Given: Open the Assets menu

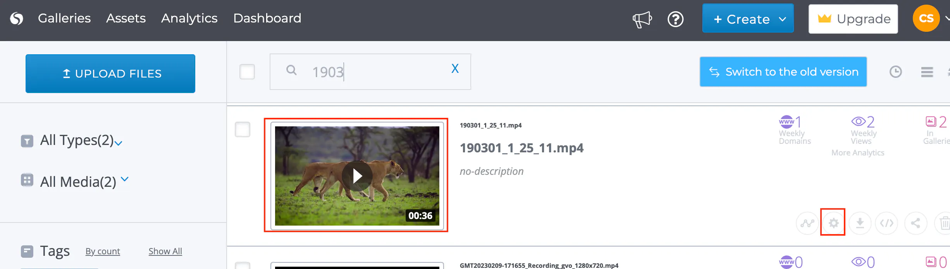Looking at the screenshot, I should coord(126,18).
